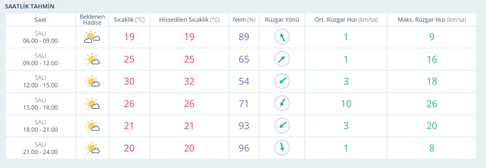
Task: Click humidity value 96 in the last row
Action: tap(244, 148)
